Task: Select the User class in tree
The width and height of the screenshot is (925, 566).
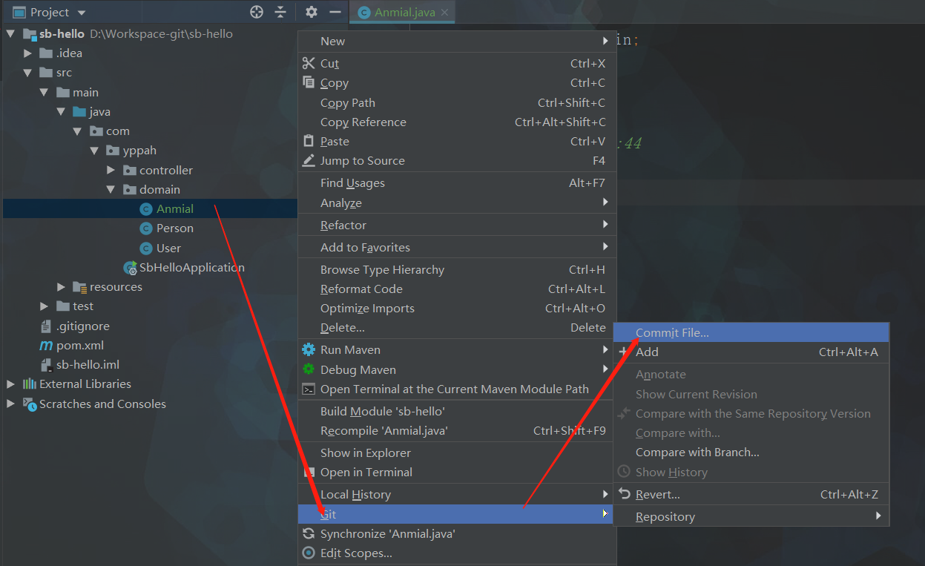Action: click(168, 249)
